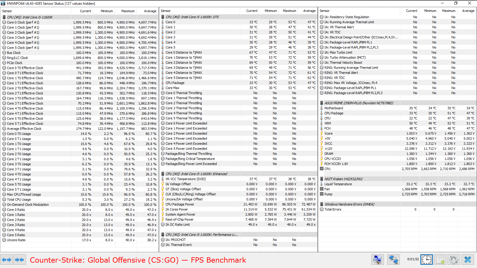The height and width of the screenshot is (268, 477).
Task: Select the On-Demand Clock Modulation row
Action: 80,205
